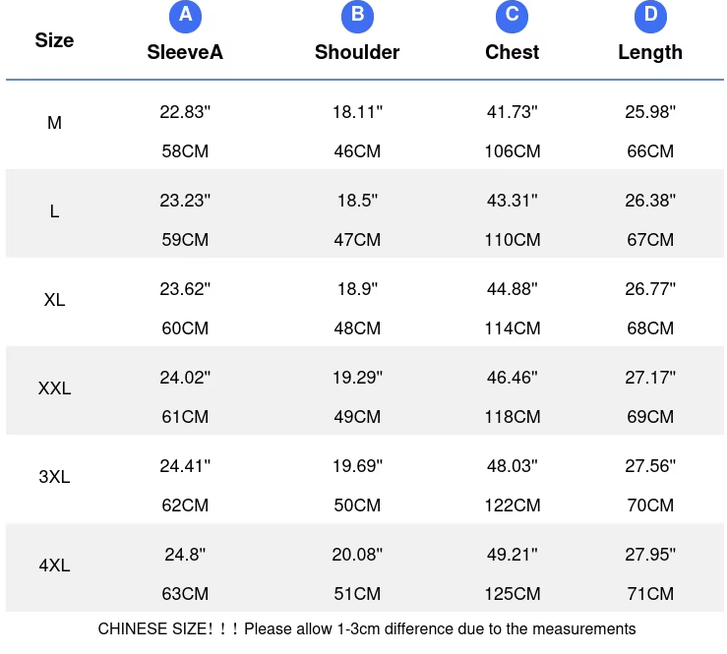Click the blue circle B icon

coord(357,15)
